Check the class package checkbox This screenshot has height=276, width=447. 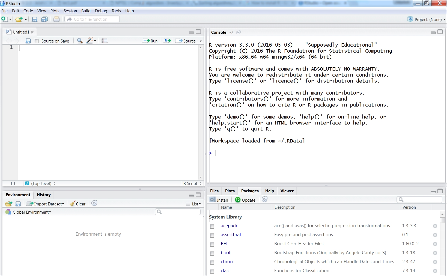click(x=212, y=271)
